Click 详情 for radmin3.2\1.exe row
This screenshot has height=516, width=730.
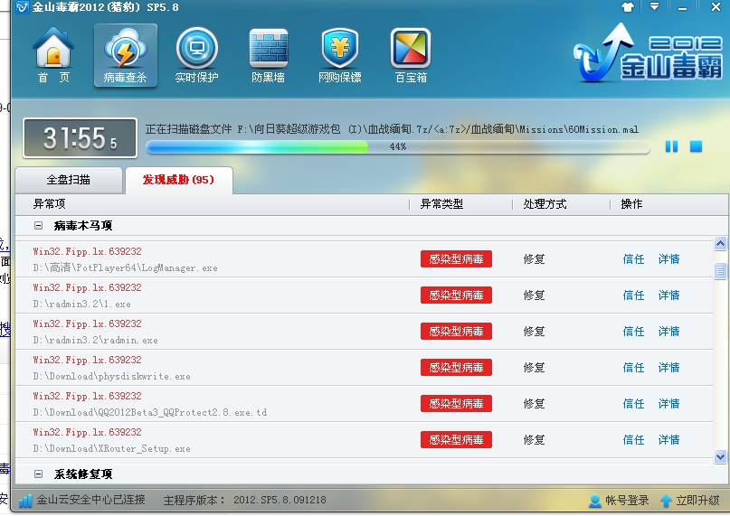(669, 296)
